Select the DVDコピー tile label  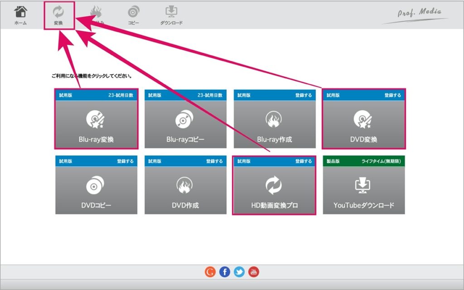pyautogui.click(x=96, y=205)
